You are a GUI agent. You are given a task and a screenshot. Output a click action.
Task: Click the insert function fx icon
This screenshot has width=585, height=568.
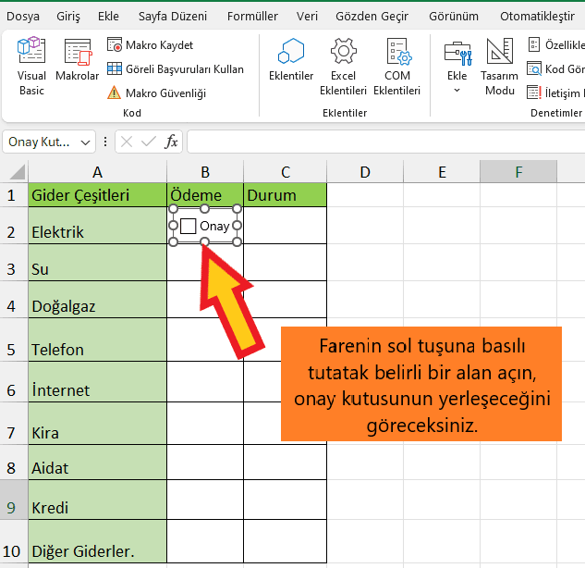172,142
